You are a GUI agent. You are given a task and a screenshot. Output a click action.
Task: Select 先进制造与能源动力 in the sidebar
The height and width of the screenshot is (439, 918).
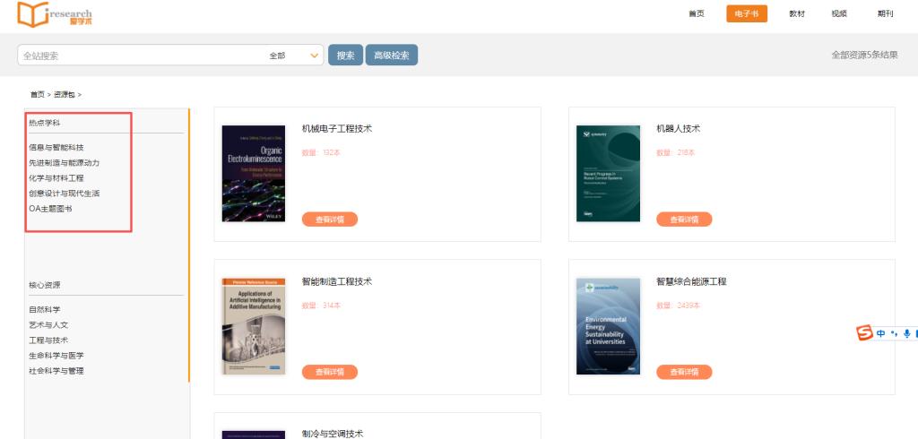tap(65, 163)
